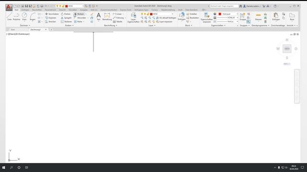Click Als aktuell festlegen layer button
Viewport: 307px width, 172px height.
pos(166,18)
